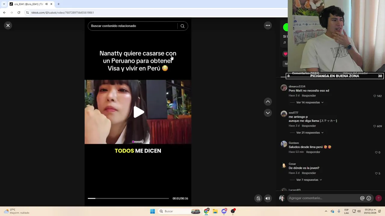Open OBS Studio from the taskbar

pos(233,211)
